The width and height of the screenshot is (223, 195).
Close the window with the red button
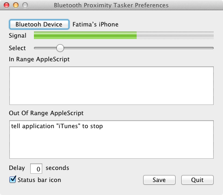[x=7, y=5]
